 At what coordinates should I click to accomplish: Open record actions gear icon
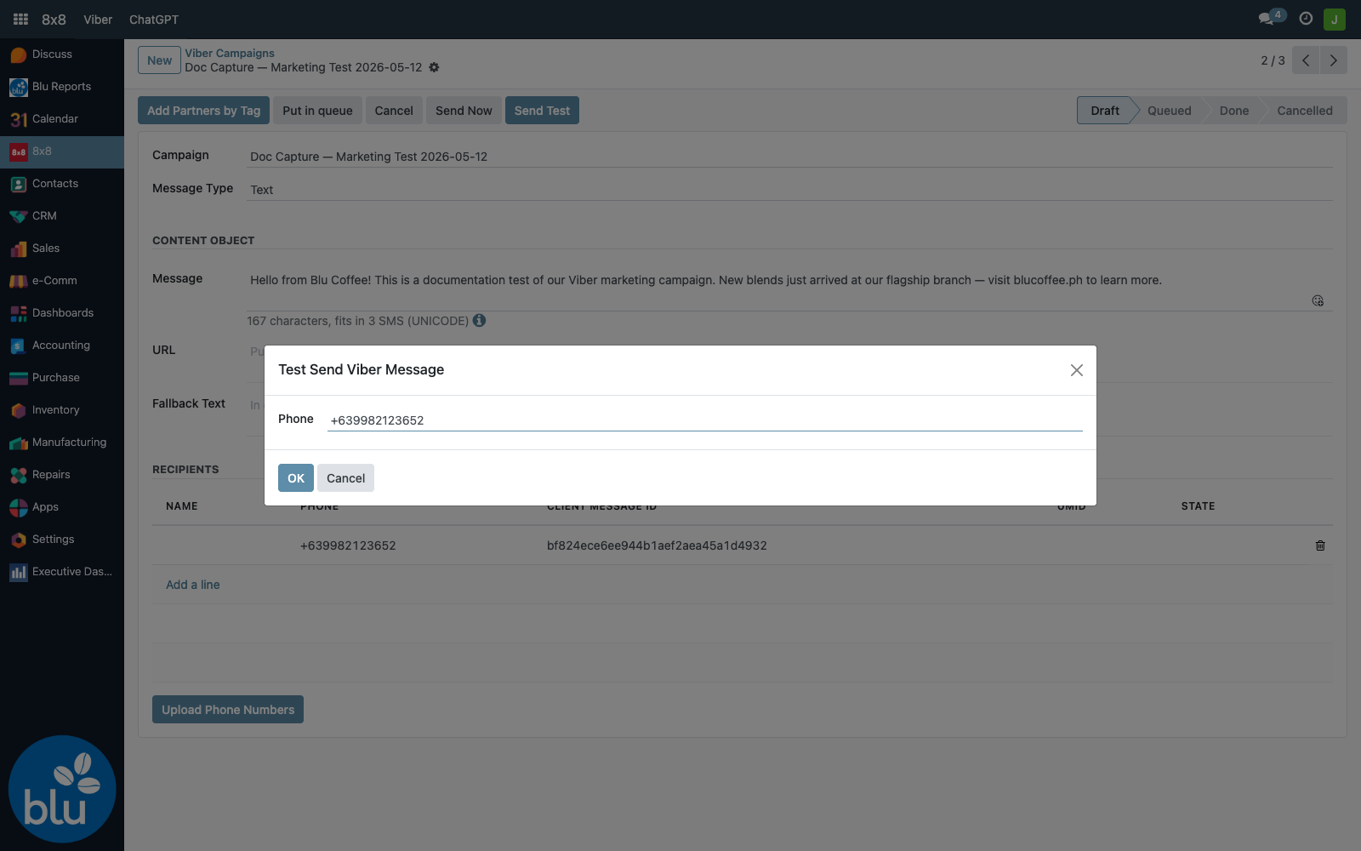click(x=434, y=67)
